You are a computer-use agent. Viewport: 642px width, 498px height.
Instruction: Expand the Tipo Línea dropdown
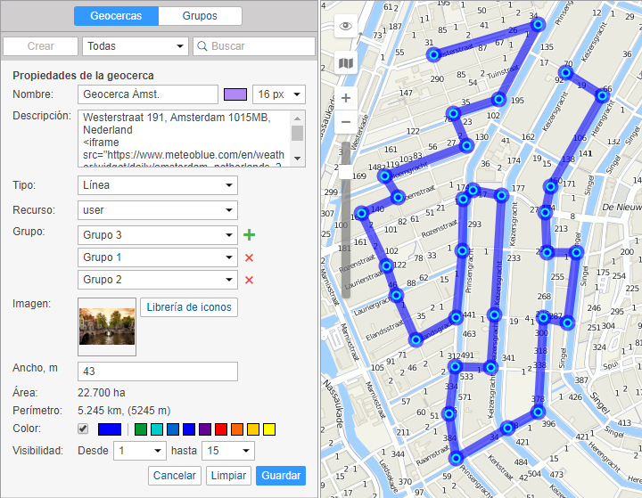[x=158, y=186]
